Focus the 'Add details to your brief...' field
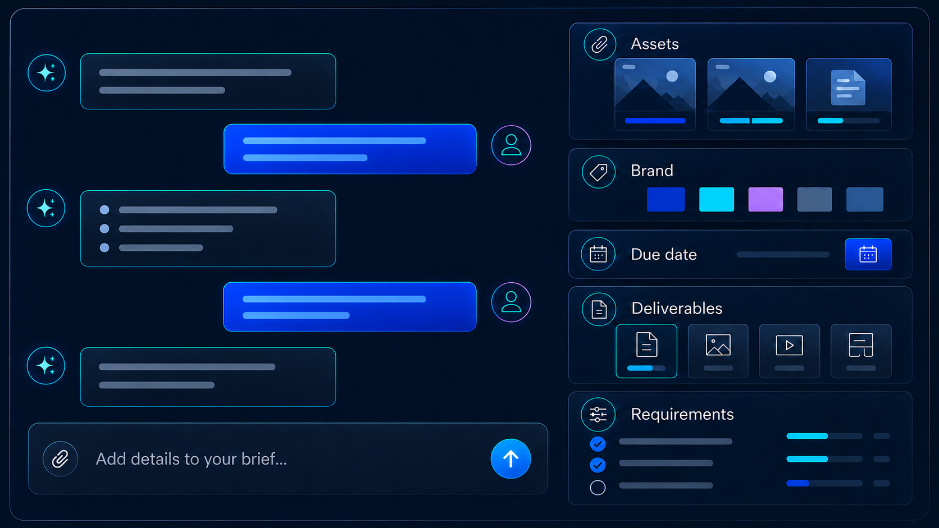The image size is (939, 528). click(288, 459)
